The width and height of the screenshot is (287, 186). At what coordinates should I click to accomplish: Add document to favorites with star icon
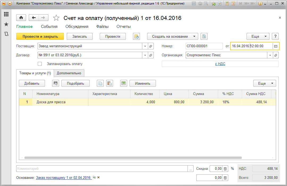click(56, 18)
